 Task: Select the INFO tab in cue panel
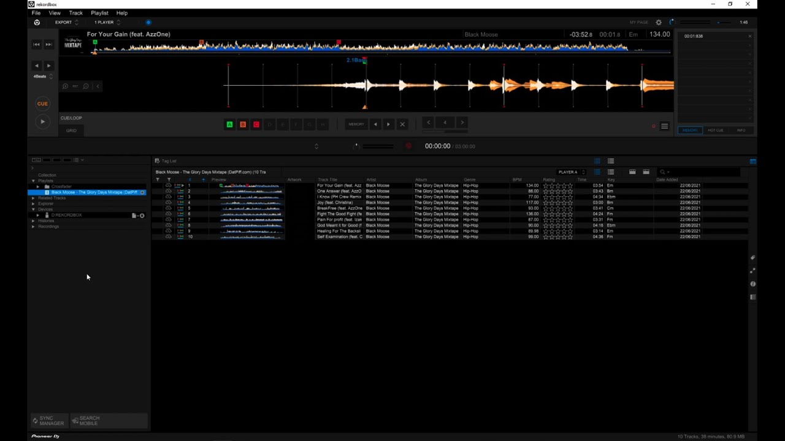pos(741,130)
